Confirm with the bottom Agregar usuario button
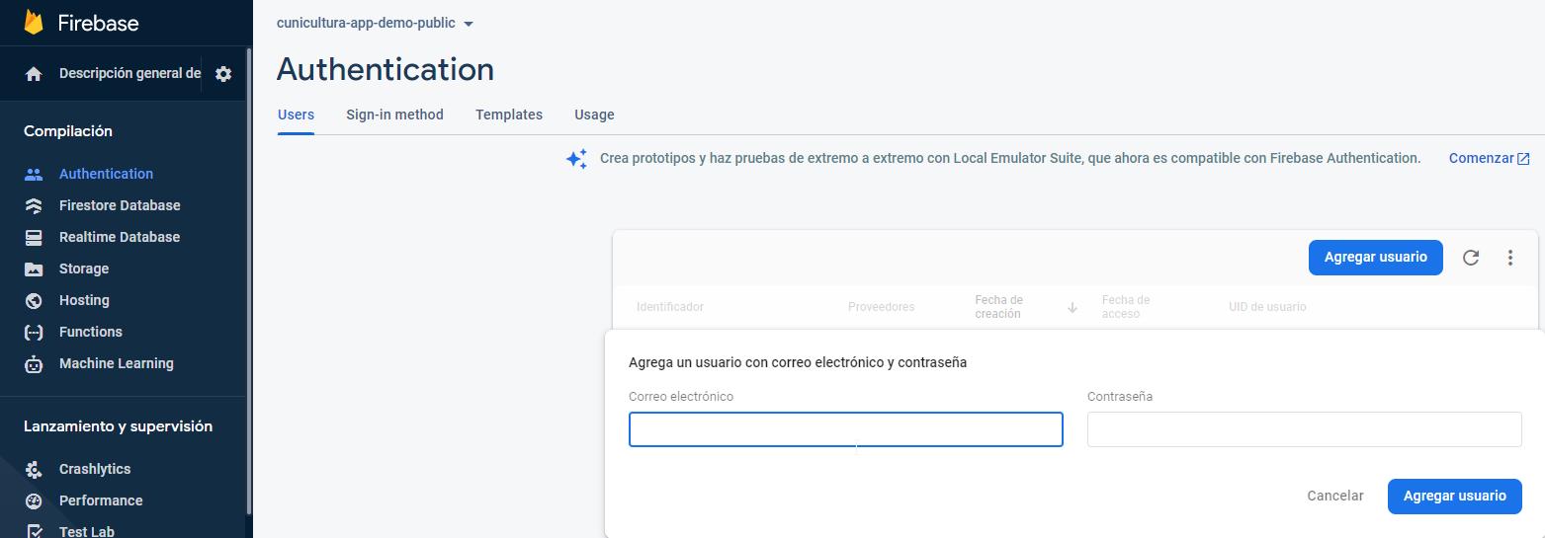1545x538 pixels. click(1455, 497)
